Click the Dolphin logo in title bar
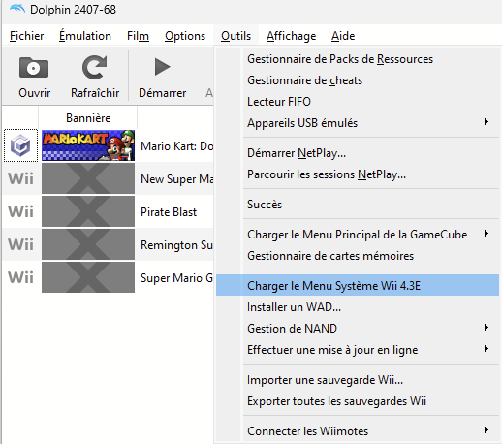The width and height of the screenshot is (502, 444). (17, 9)
